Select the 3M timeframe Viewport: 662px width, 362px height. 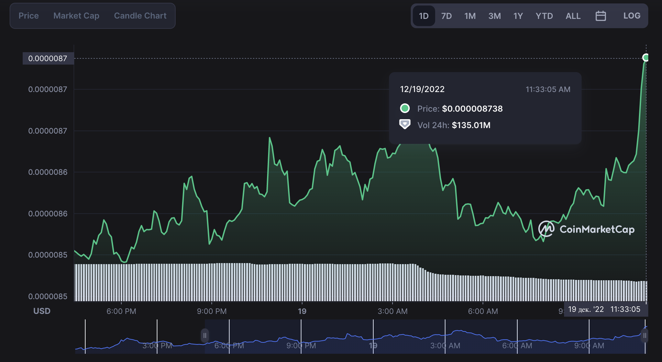(x=494, y=16)
